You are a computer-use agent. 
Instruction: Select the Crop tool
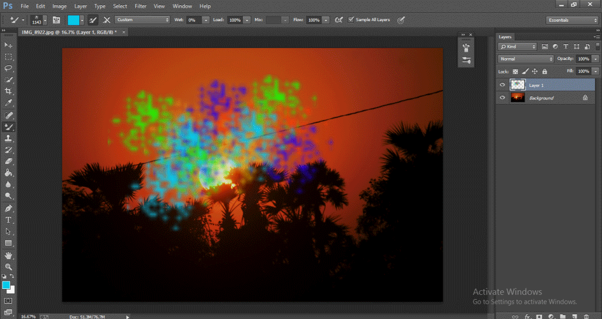pyautogui.click(x=9, y=91)
